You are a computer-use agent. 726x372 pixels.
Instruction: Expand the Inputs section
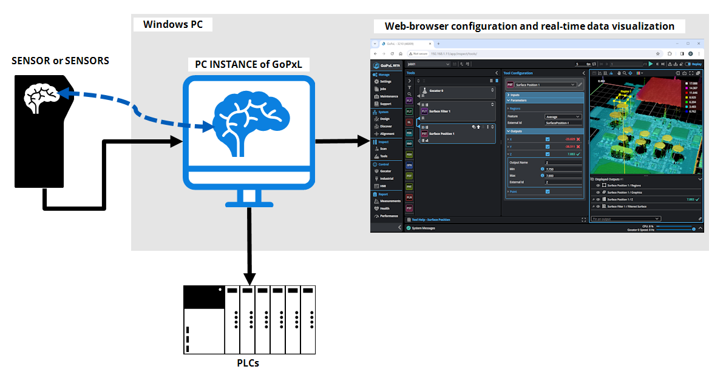508,95
